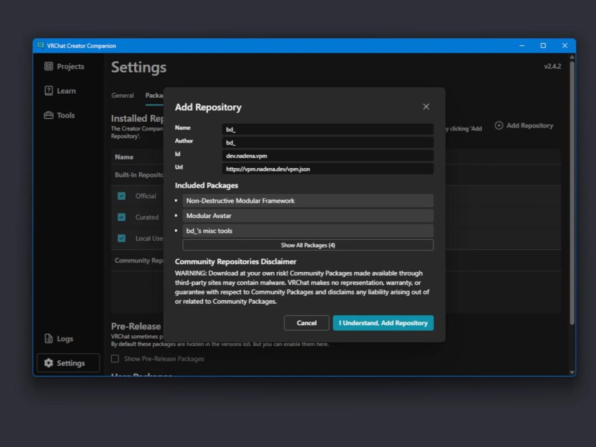Image resolution: width=596 pixels, height=447 pixels.
Task: Switch to the General tab
Action: click(x=123, y=95)
